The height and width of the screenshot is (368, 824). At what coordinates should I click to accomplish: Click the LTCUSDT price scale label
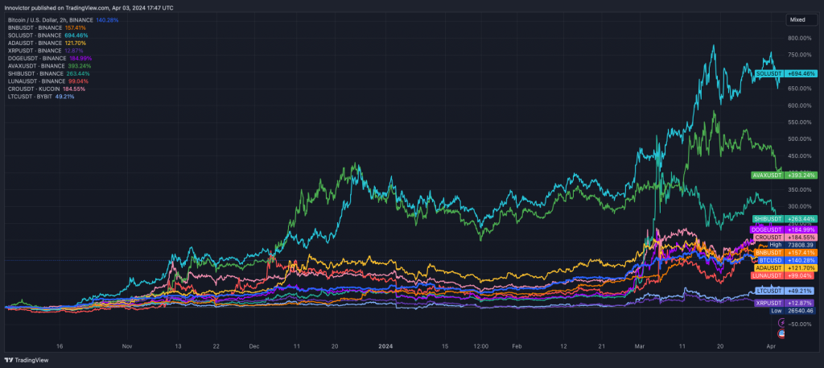[x=785, y=290]
